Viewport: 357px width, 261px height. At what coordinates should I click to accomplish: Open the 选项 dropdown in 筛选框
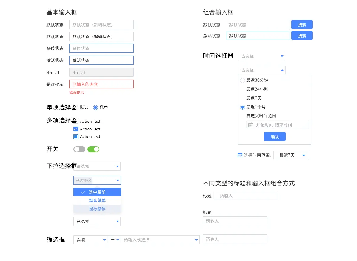[91, 240]
